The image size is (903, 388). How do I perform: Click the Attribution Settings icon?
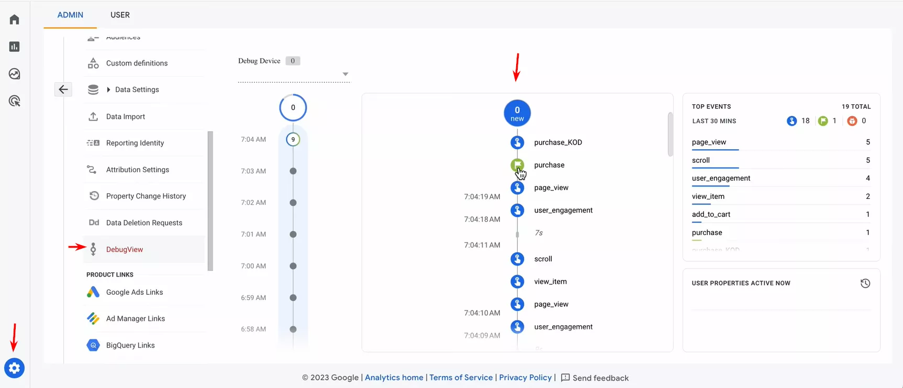(92, 170)
